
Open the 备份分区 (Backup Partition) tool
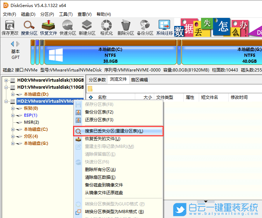tap(145, 28)
